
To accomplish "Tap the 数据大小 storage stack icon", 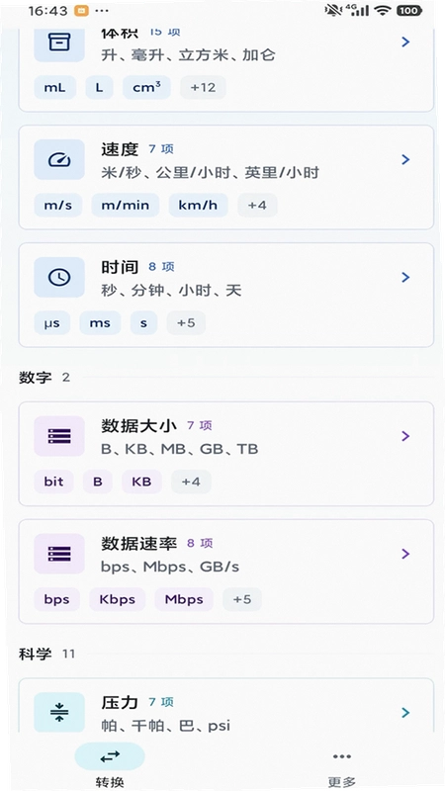I will (59, 436).
